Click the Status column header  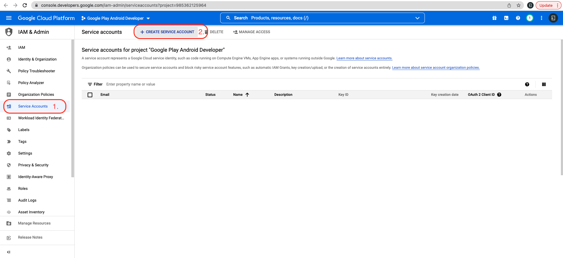click(210, 95)
